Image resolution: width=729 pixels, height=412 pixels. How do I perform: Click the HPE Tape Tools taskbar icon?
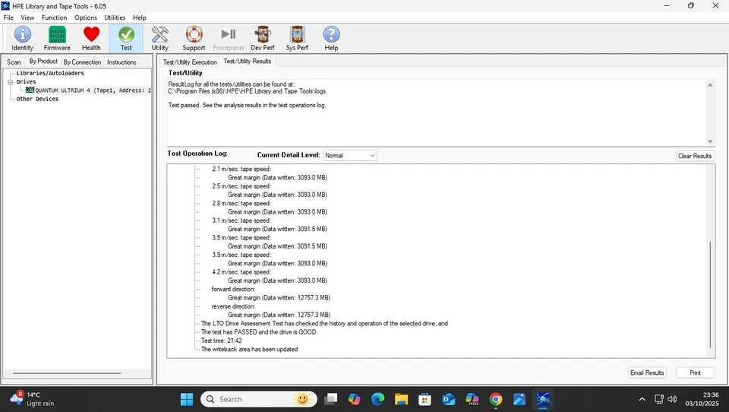tap(543, 399)
